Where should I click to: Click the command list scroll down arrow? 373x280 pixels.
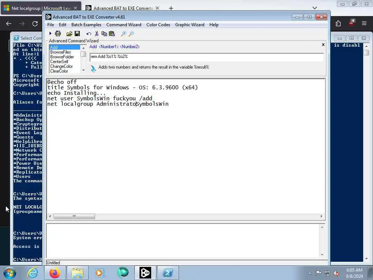(x=83, y=70)
